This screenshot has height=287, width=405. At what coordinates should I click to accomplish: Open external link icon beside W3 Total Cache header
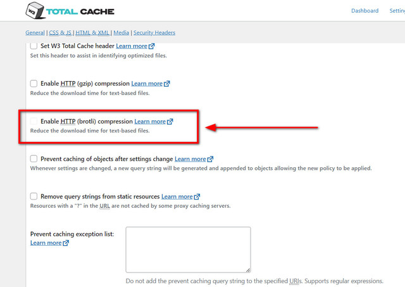coord(152,46)
